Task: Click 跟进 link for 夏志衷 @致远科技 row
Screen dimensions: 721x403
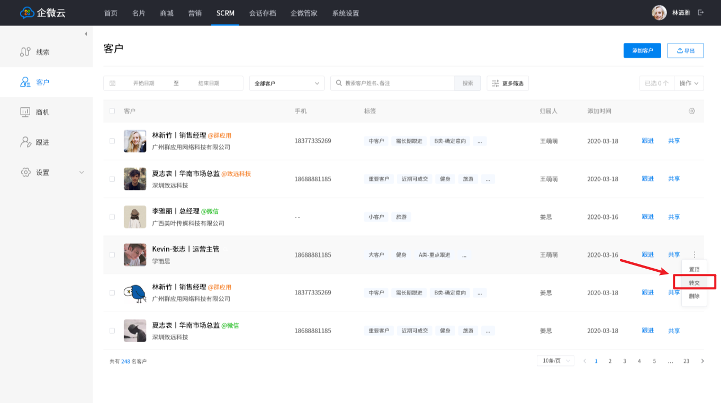Action: click(647, 179)
